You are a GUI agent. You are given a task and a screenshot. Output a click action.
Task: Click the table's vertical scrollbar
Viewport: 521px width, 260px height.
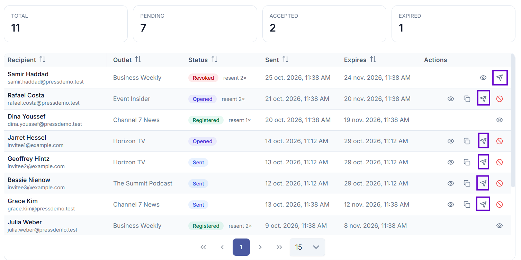pos(513,120)
